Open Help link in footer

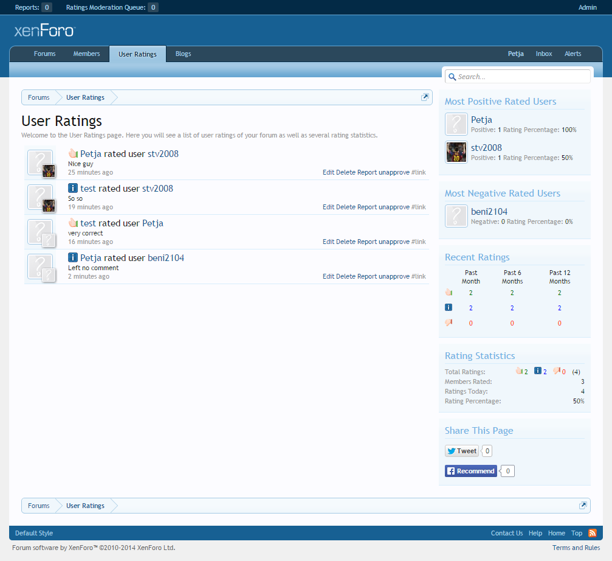535,533
